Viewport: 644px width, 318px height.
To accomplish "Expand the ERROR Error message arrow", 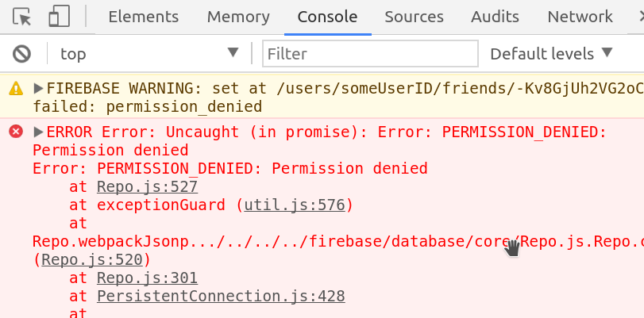I will [38, 132].
